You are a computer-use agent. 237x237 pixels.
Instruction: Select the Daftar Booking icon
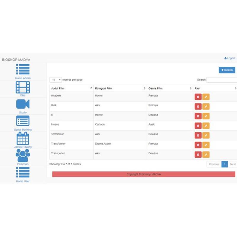[x=23, y=121]
